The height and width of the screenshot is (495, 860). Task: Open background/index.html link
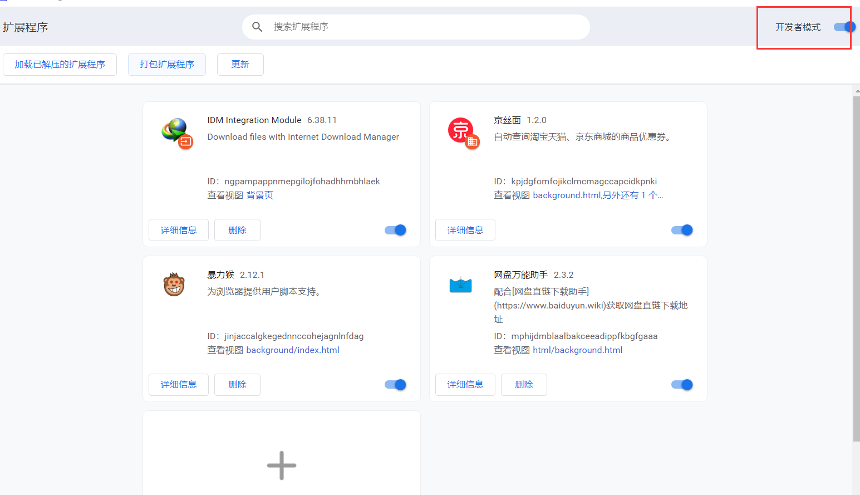click(x=293, y=350)
